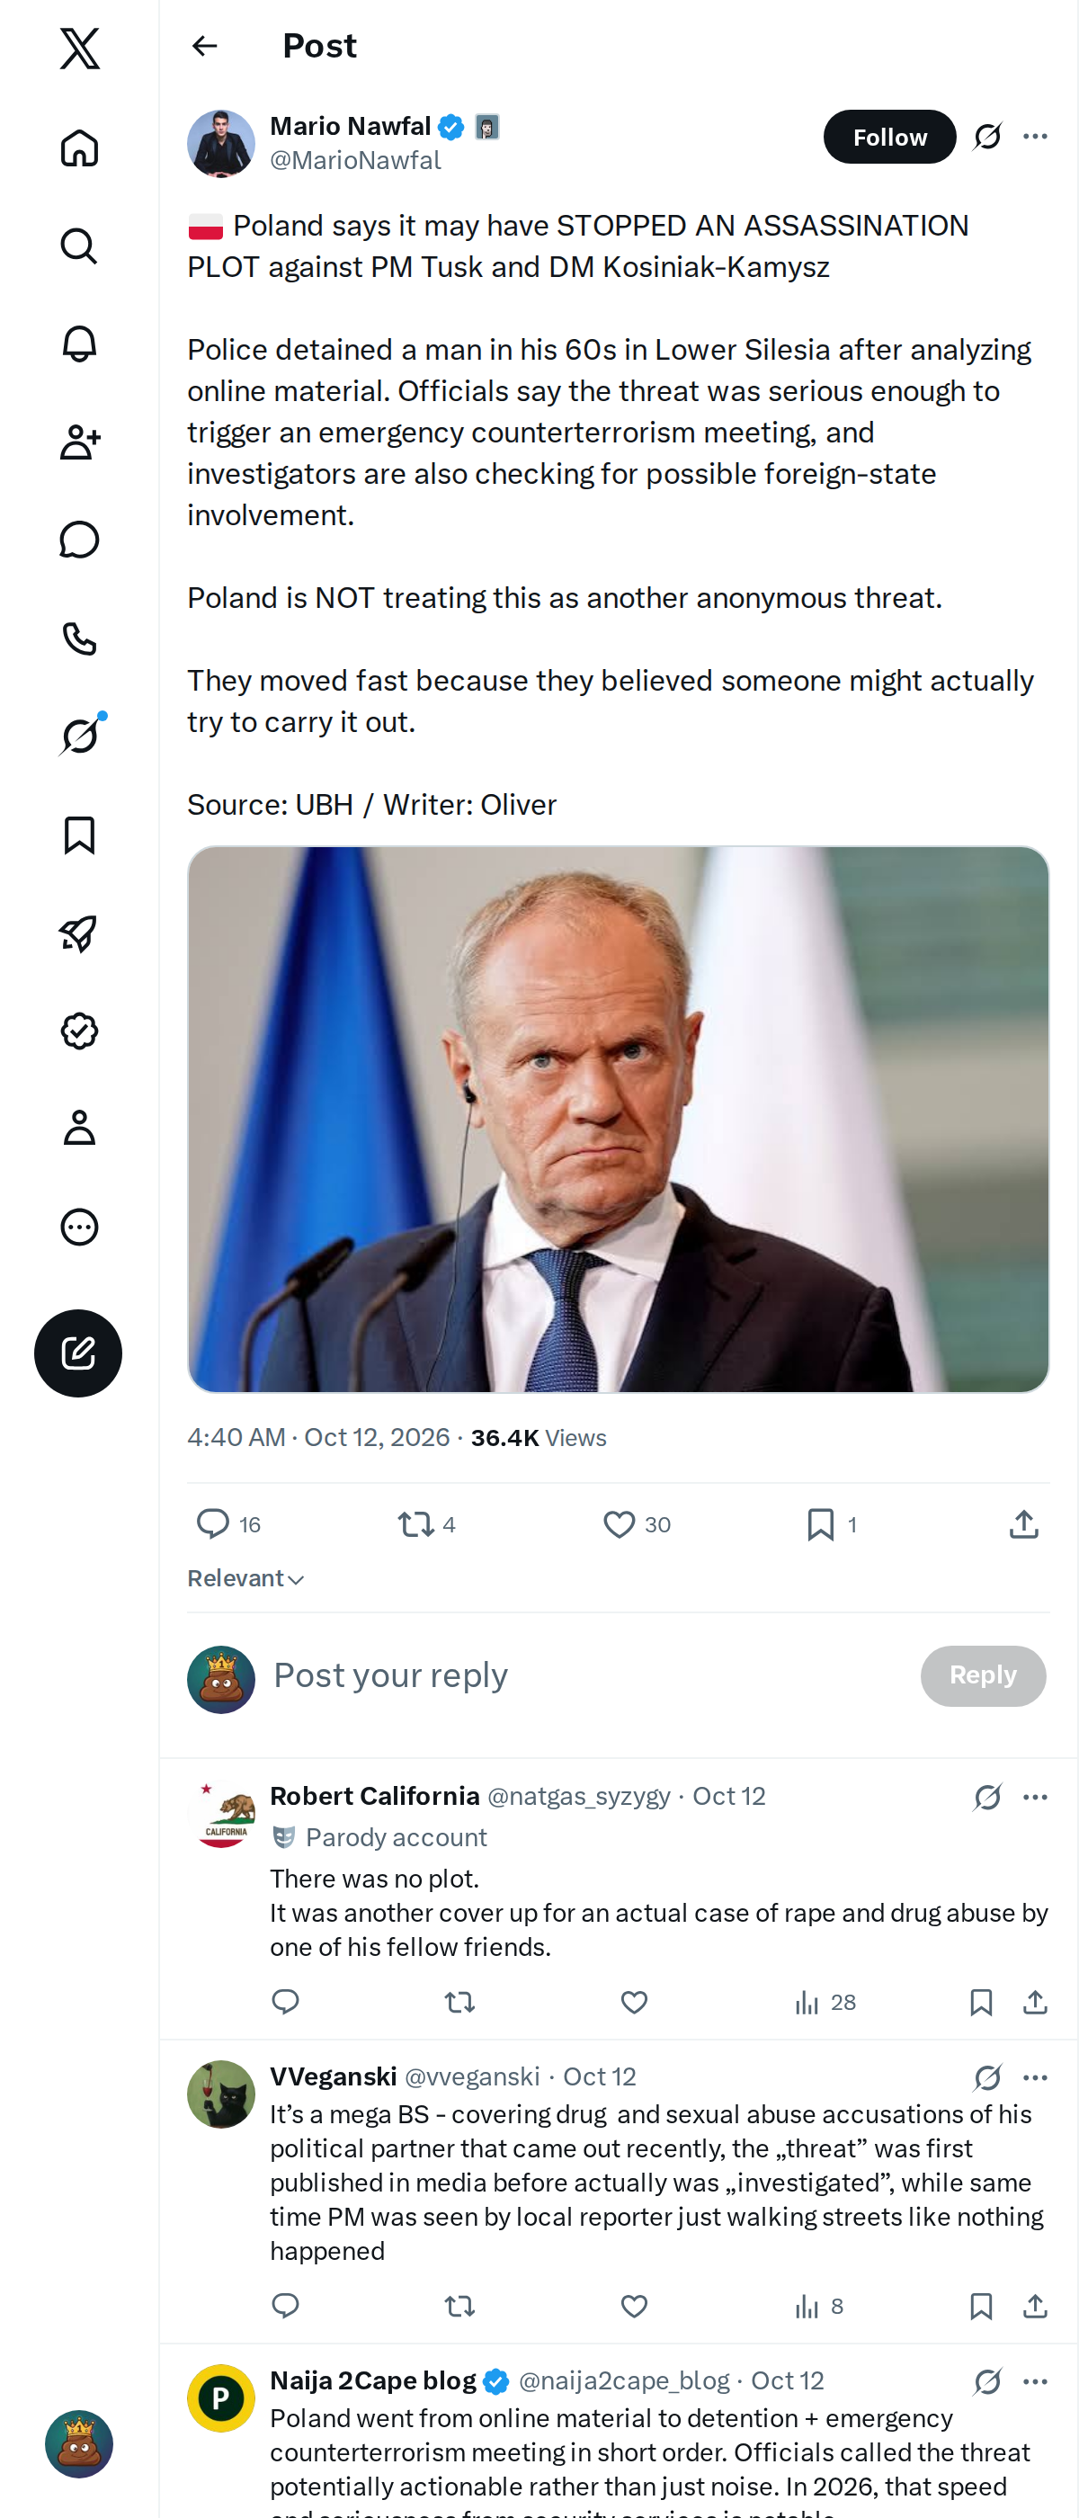Click the Post your reply field
The height and width of the screenshot is (2518, 1079).
(x=586, y=1675)
